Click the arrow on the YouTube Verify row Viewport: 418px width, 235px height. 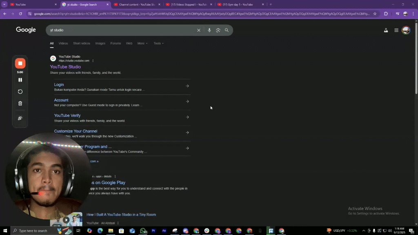[187, 117]
